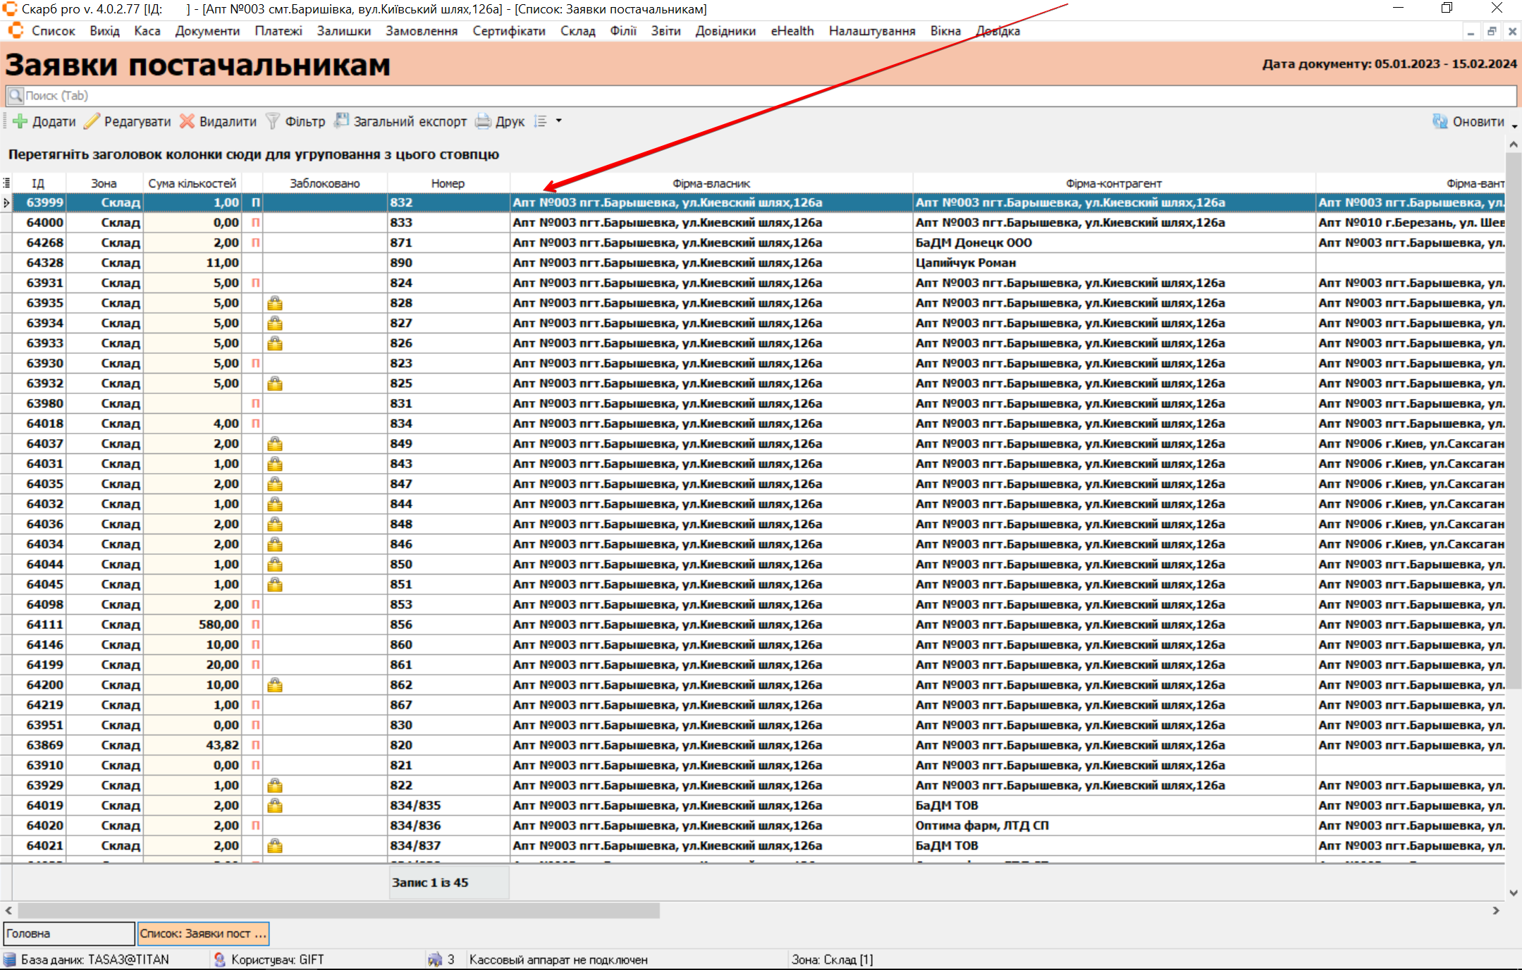Click the red П marker in row 64000
The width and height of the screenshot is (1522, 970).
point(255,223)
